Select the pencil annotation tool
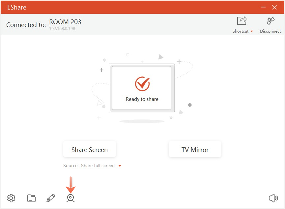Viewport: 285px width, 209px height. click(51, 198)
